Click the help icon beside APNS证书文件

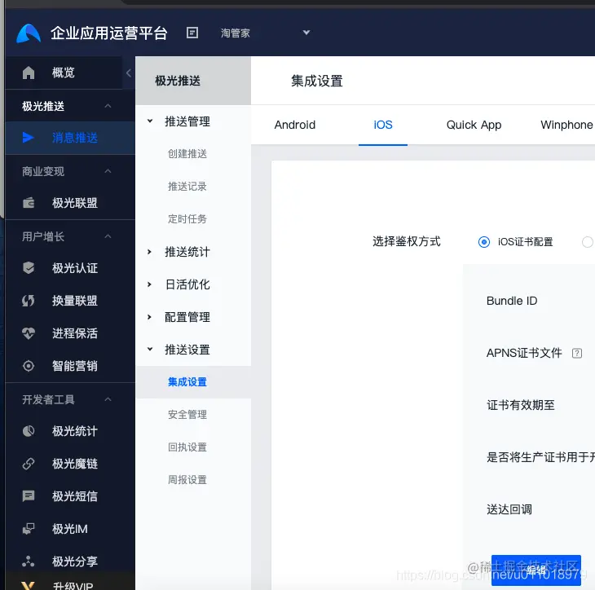[577, 353]
